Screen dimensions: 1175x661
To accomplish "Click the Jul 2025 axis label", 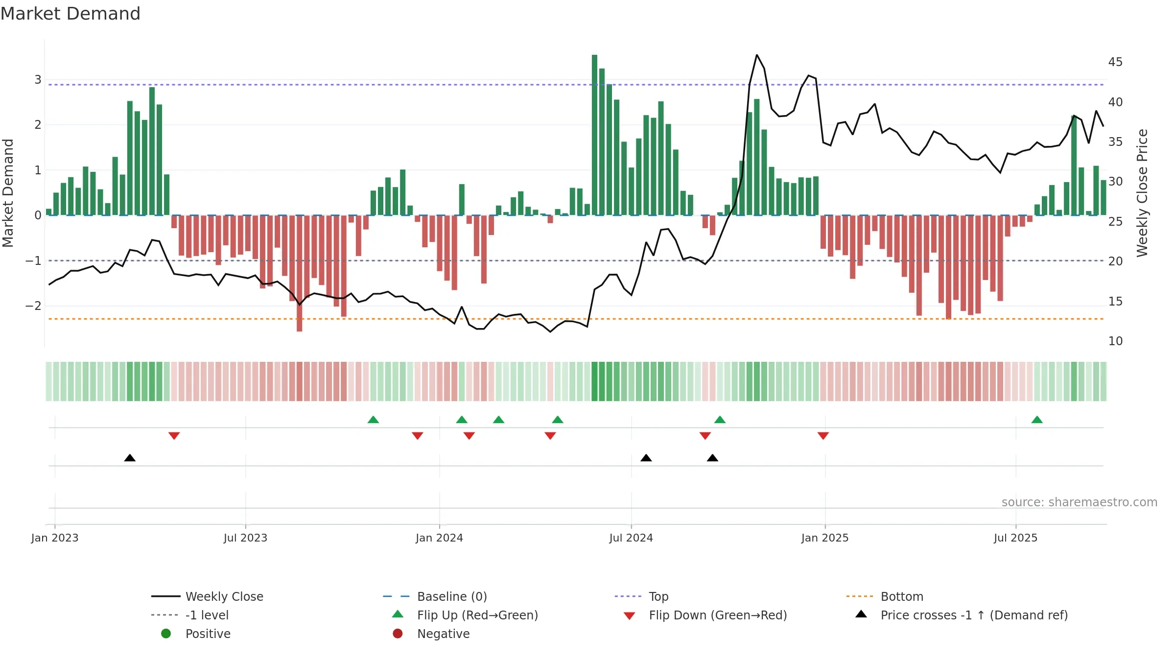I will (1015, 538).
